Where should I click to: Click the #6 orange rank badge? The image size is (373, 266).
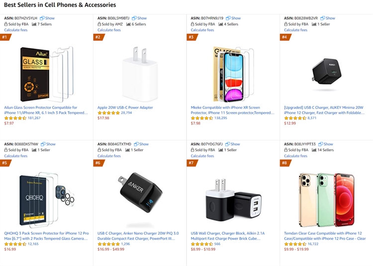click(98, 163)
